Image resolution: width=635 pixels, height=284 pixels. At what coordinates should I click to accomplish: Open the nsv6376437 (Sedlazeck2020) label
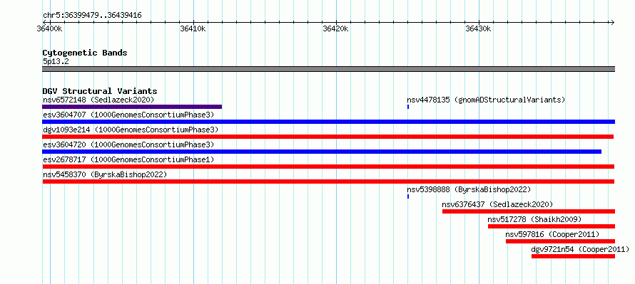pos(497,204)
